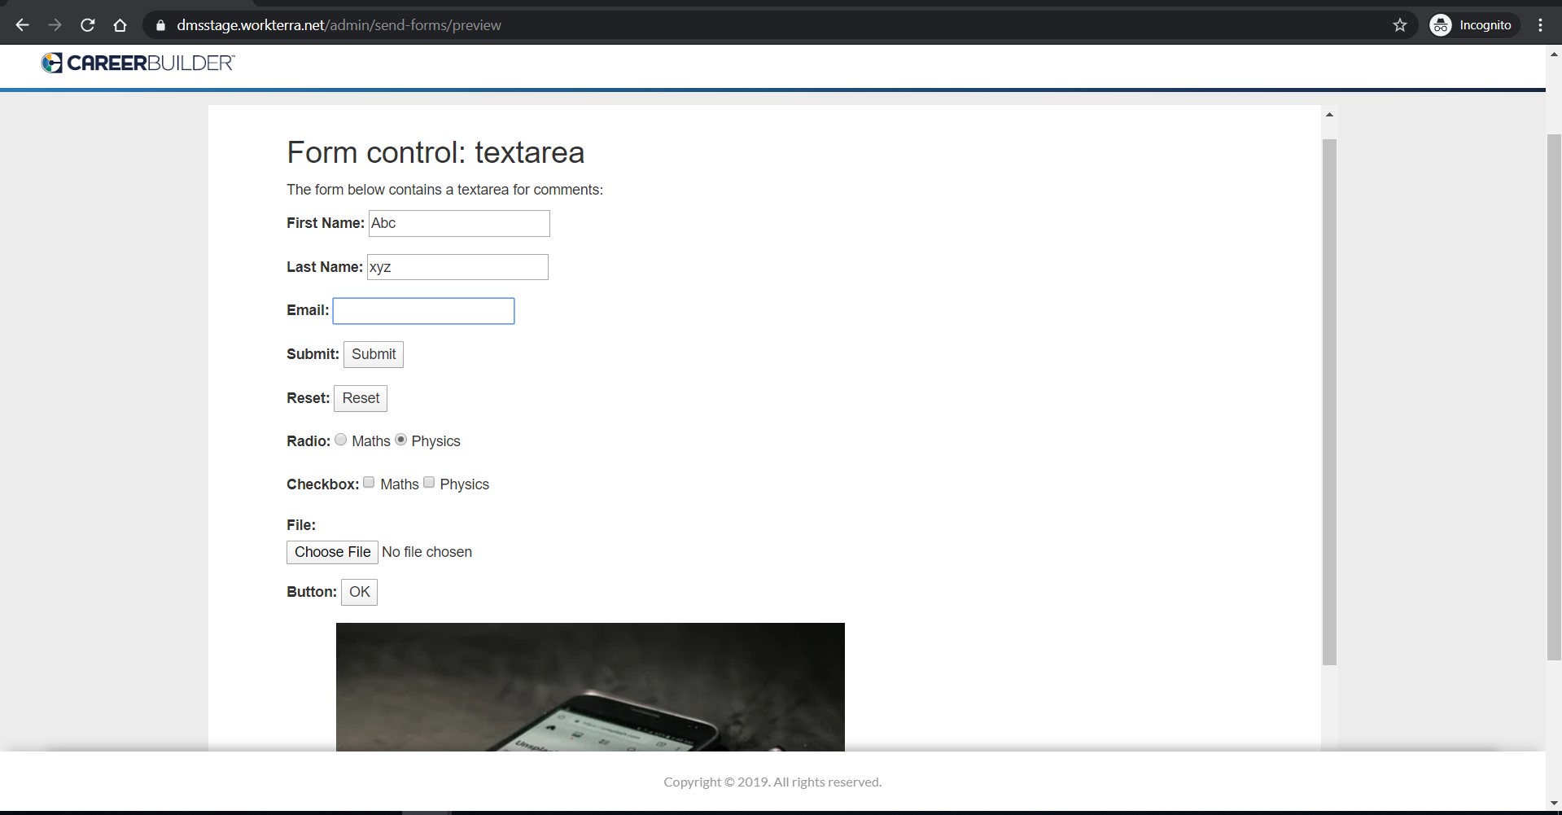Image resolution: width=1562 pixels, height=815 pixels.
Task: Click into the First Name field
Action: pos(459,224)
